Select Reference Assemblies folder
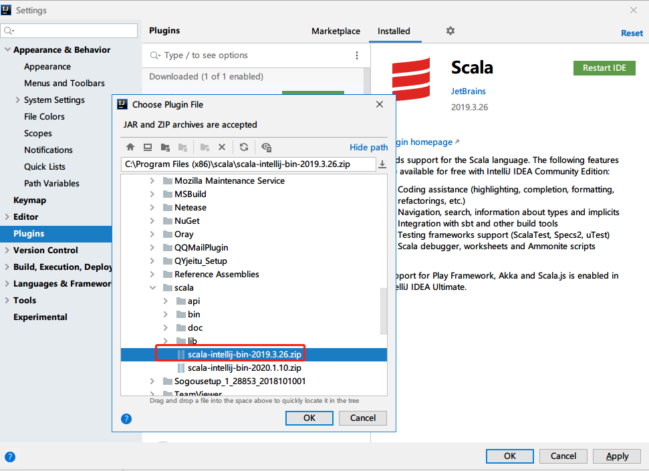The image size is (649, 471). point(217,275)
